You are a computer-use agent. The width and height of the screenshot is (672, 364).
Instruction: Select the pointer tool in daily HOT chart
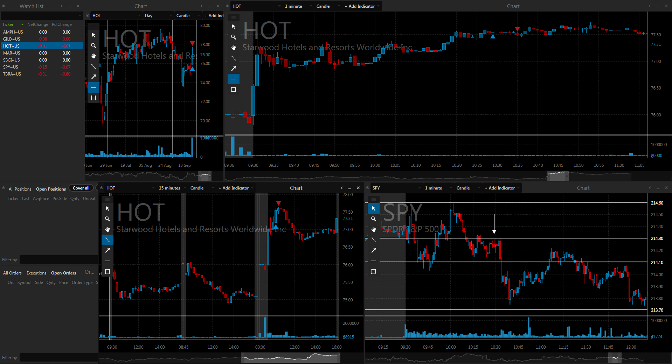tap(93, 35)
